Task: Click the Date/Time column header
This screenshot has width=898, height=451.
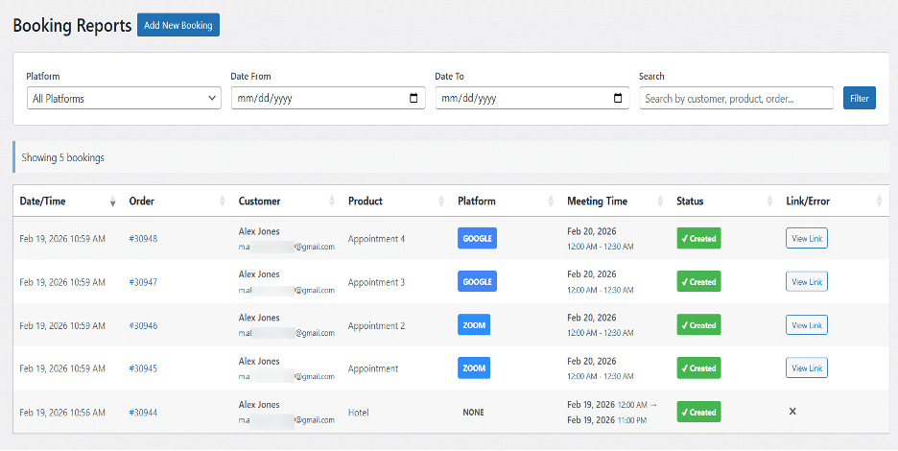Action: tap(42, 202)
